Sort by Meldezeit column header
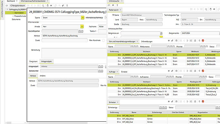Image resolution: width=220 pixels, height=124 pixels. 195,52
